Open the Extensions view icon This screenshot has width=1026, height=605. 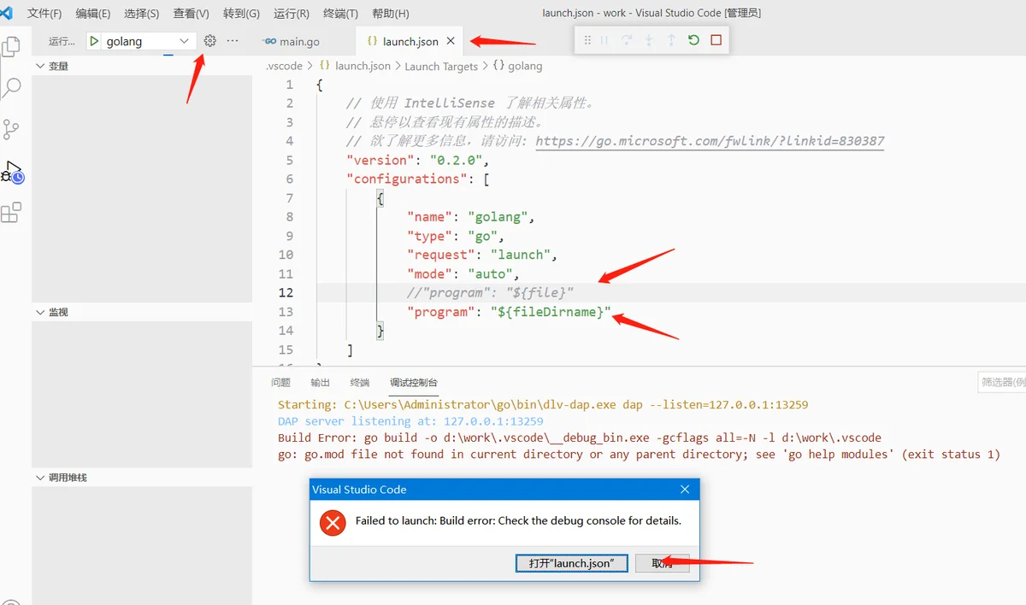(11, 213)
